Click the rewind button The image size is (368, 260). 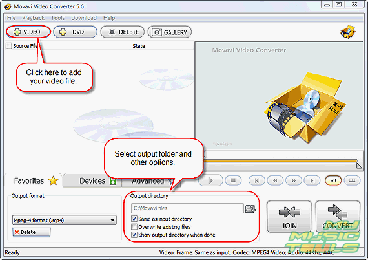[275, 180]
